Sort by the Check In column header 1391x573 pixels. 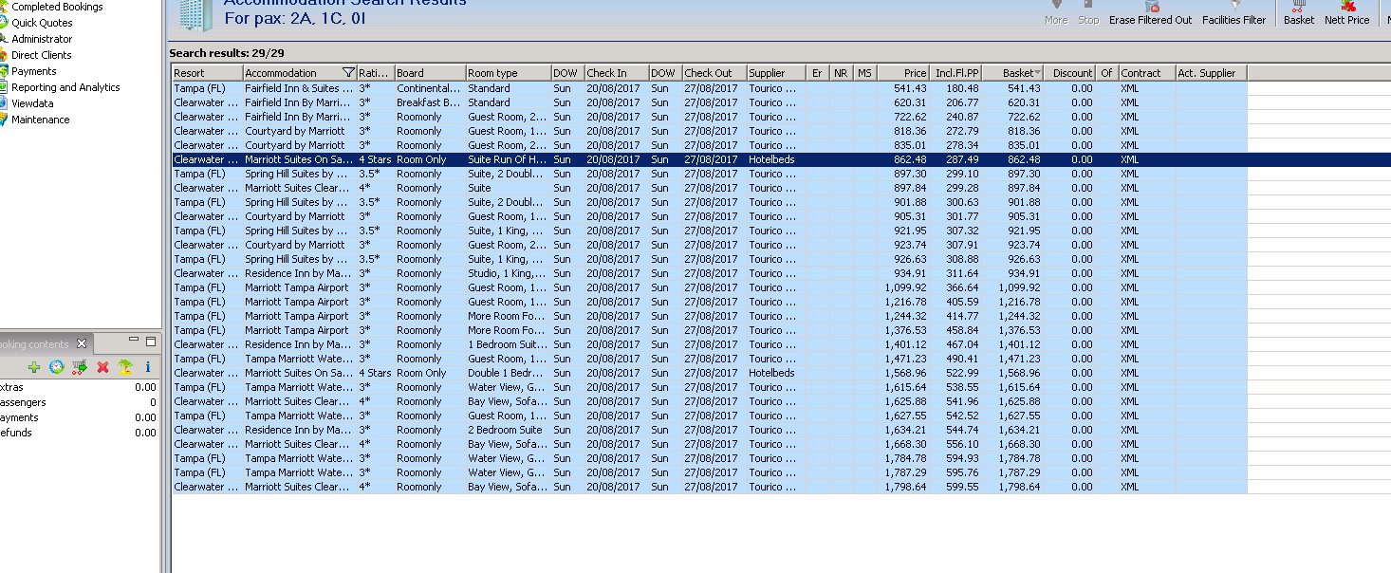[617, 73]
